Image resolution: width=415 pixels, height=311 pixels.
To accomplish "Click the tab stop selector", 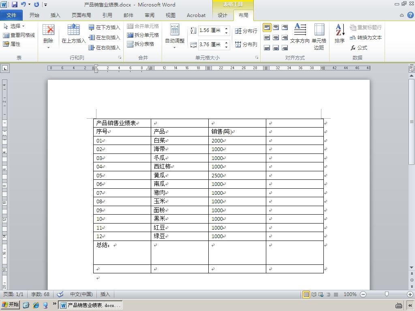I will point(5,68).
